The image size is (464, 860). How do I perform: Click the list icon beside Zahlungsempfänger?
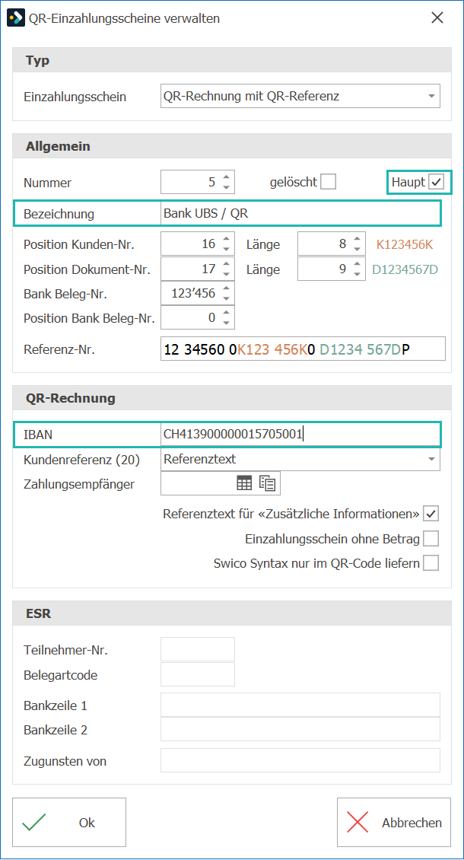(267, 483)
